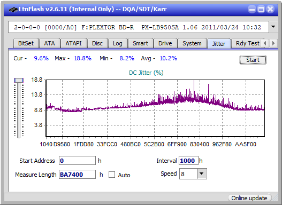Expand the drive selection dropdown arrow
The height and width of the screenshot is (205, 282).
point(273,27)
